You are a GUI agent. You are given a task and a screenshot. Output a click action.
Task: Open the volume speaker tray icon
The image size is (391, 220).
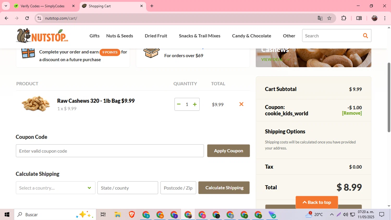346,215
